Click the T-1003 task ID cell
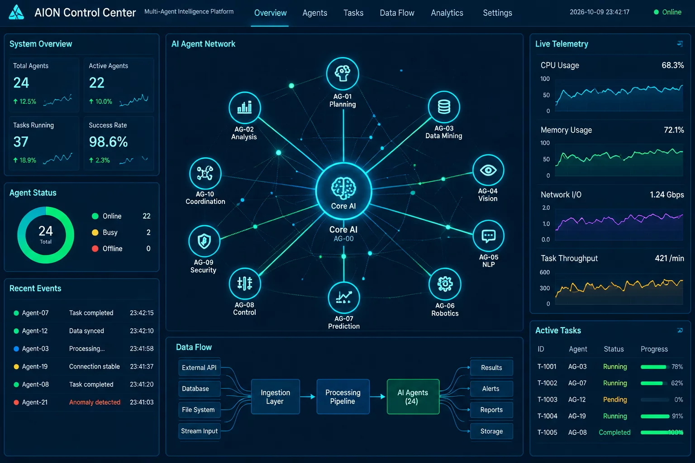The height and width of the screenshot is (463, 695). (x=547, y=400)
